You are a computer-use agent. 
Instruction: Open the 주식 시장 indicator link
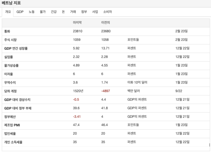click(10, 40)
